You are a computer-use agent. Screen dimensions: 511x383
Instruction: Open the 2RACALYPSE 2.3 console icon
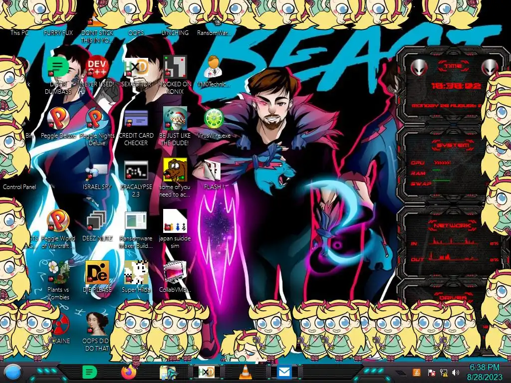(x=136, y=171)
